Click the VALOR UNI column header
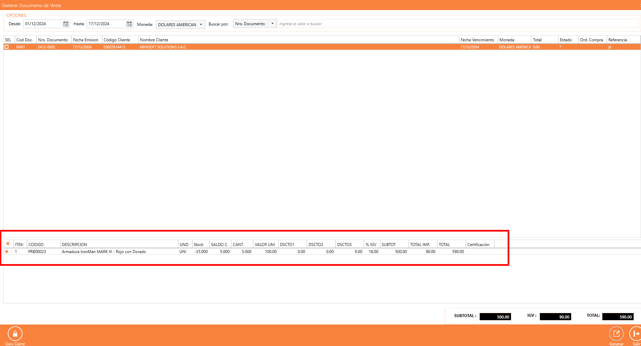This screenshot has height=346, width=641. [266, 244]
